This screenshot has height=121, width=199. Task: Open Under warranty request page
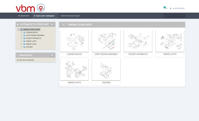click(x=70, y=16)
